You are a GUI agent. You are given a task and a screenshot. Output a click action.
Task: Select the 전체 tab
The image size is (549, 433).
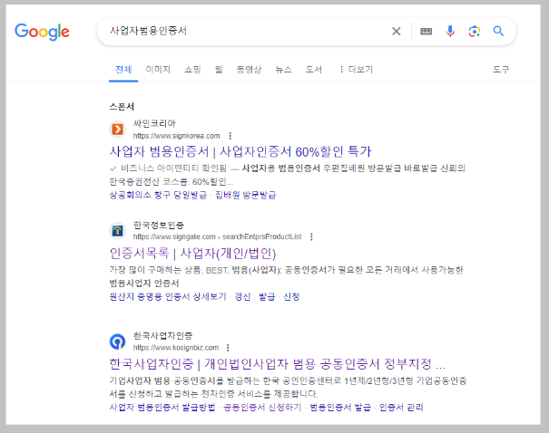coord(123,70)
